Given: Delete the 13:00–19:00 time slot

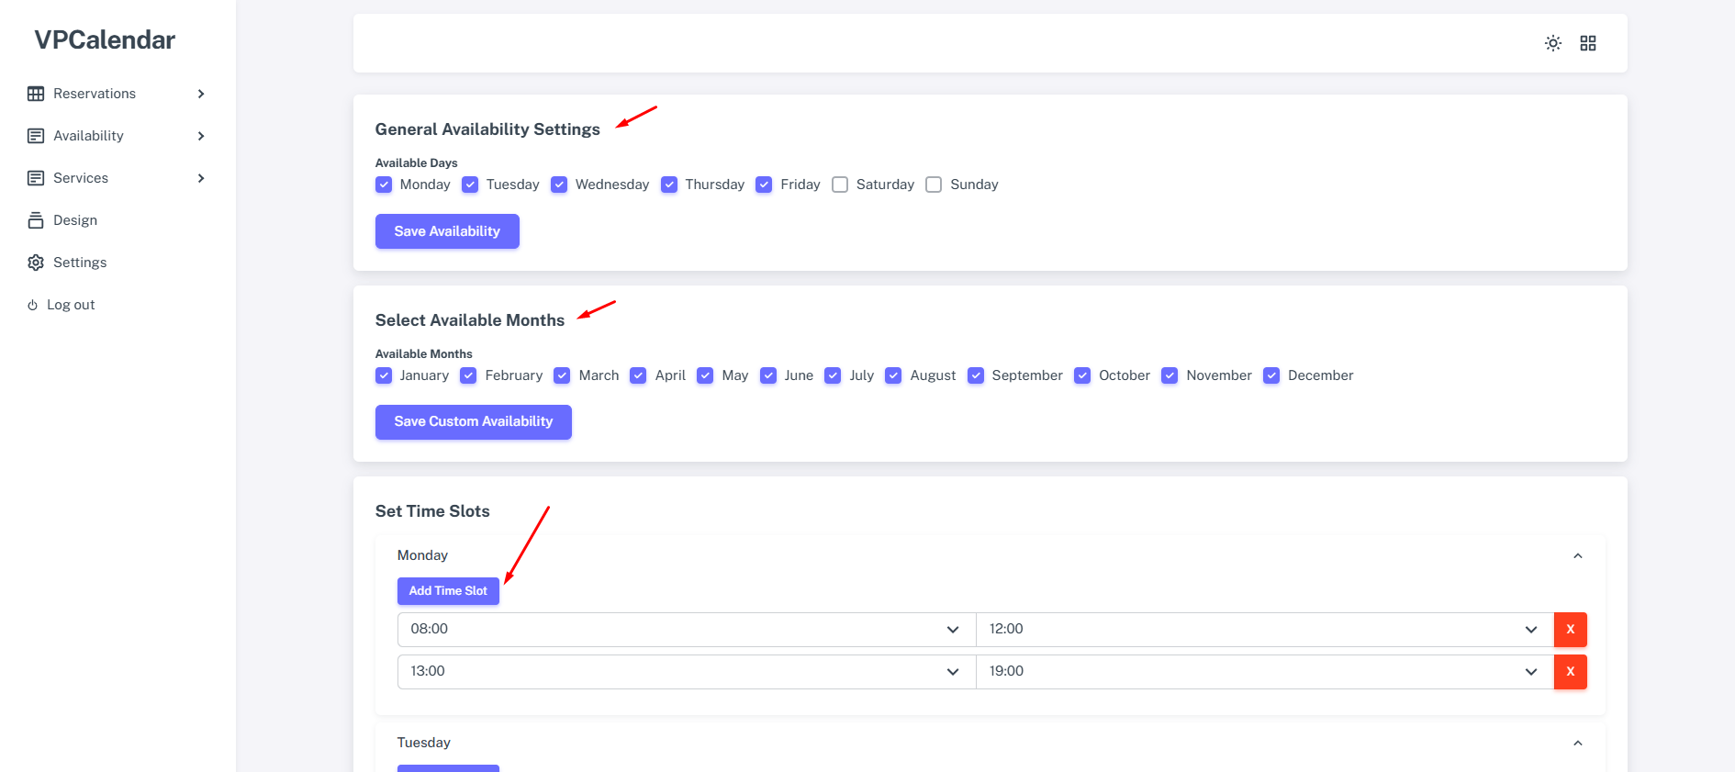Looking at the screenshot, I should click(x=1570, y=672).
